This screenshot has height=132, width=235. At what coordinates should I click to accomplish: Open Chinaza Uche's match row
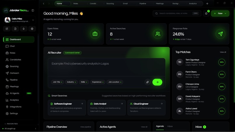pos(201,87)
